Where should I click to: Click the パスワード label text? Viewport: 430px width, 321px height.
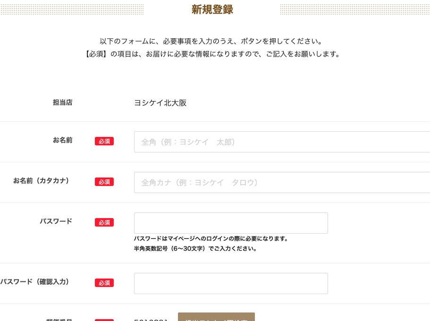click(56, 221)
